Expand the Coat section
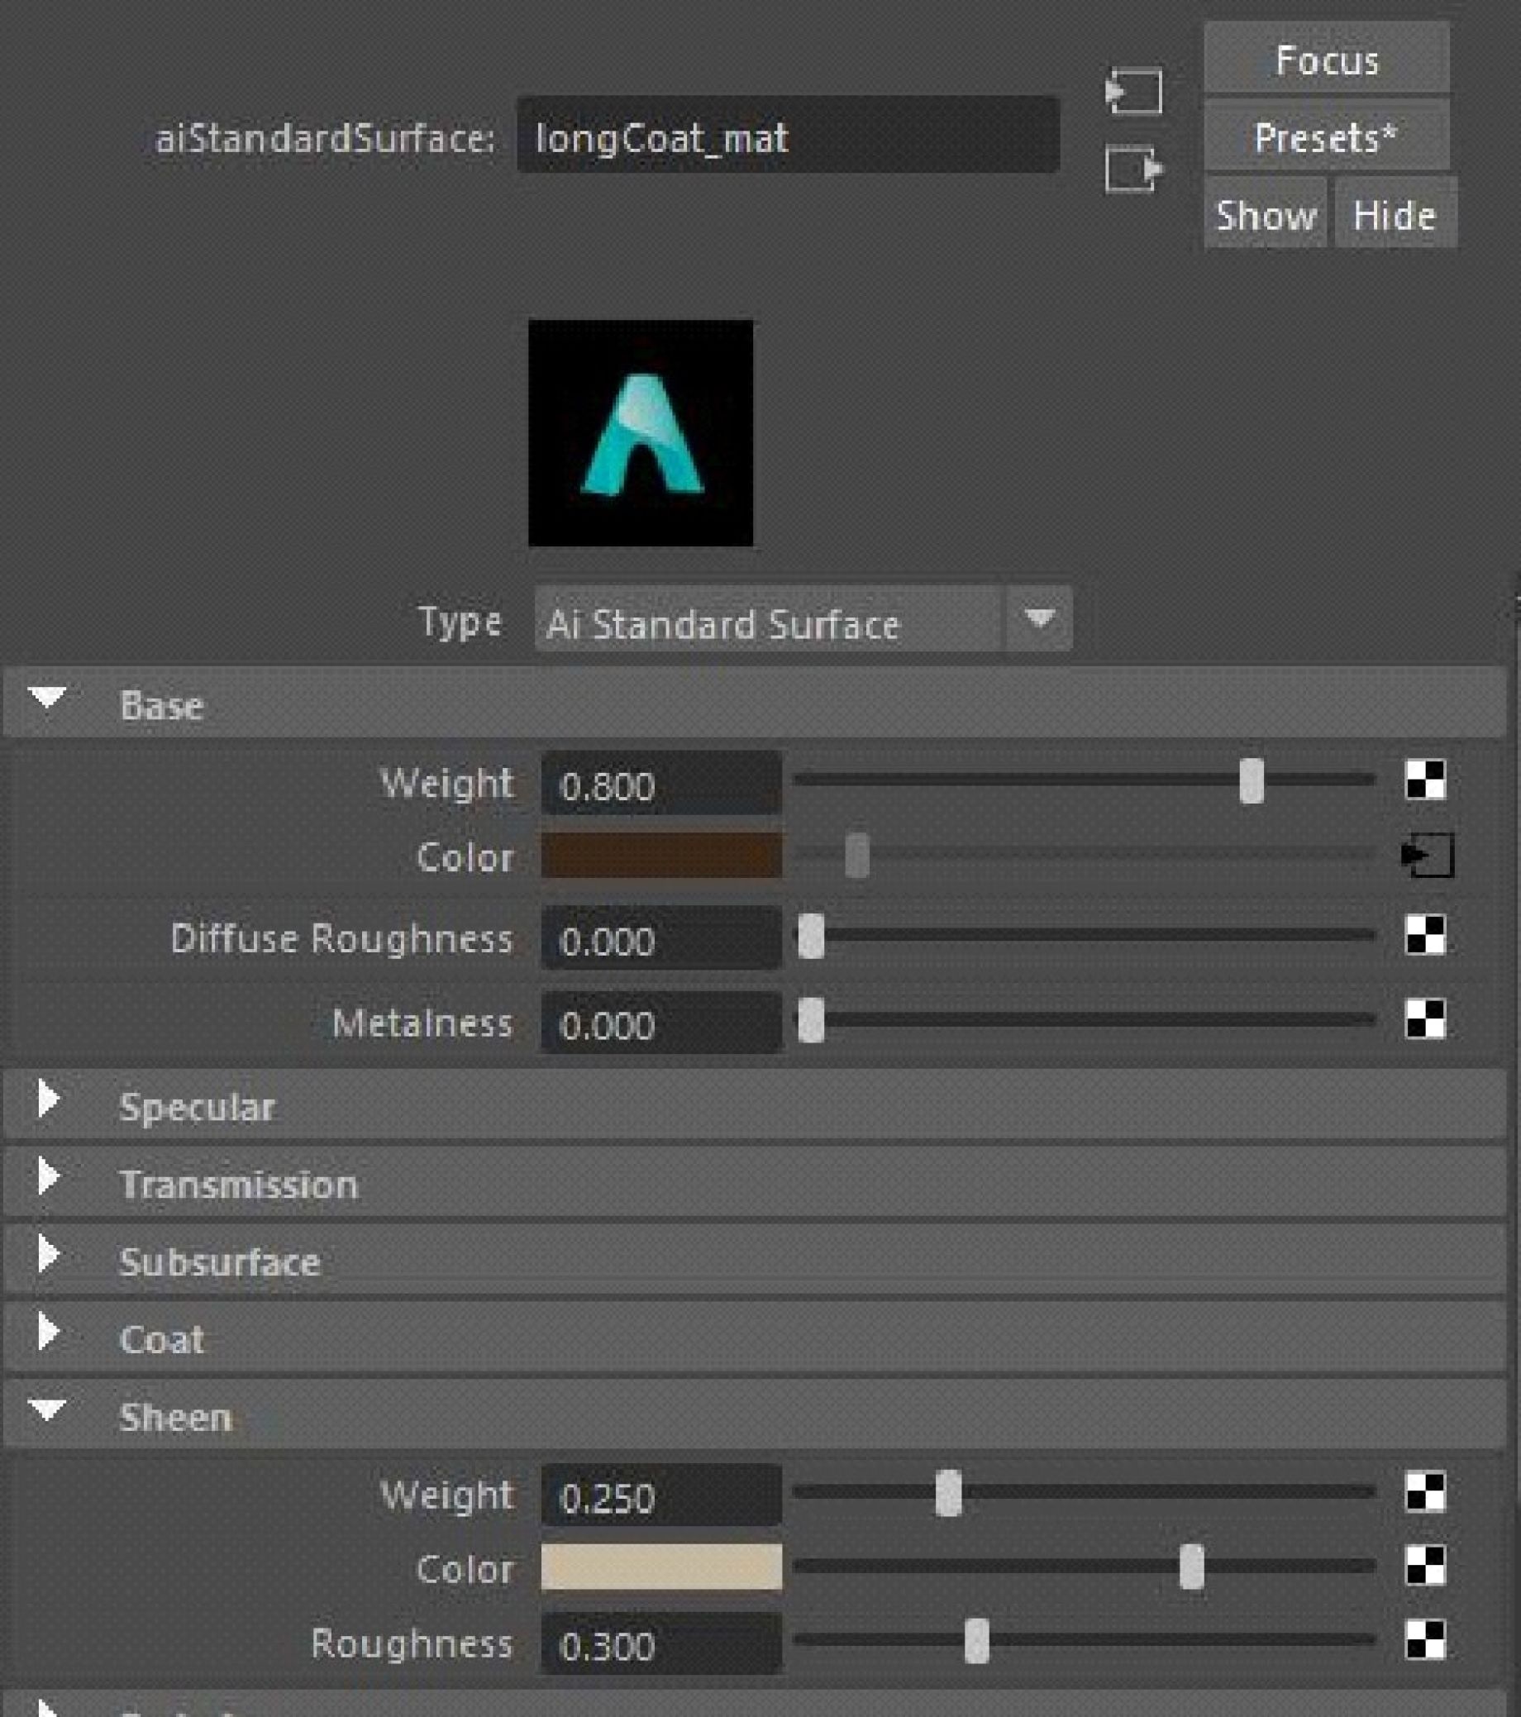This screenshot has height=1717, width=1521. pyautogui.click(x=49, y=1332)
